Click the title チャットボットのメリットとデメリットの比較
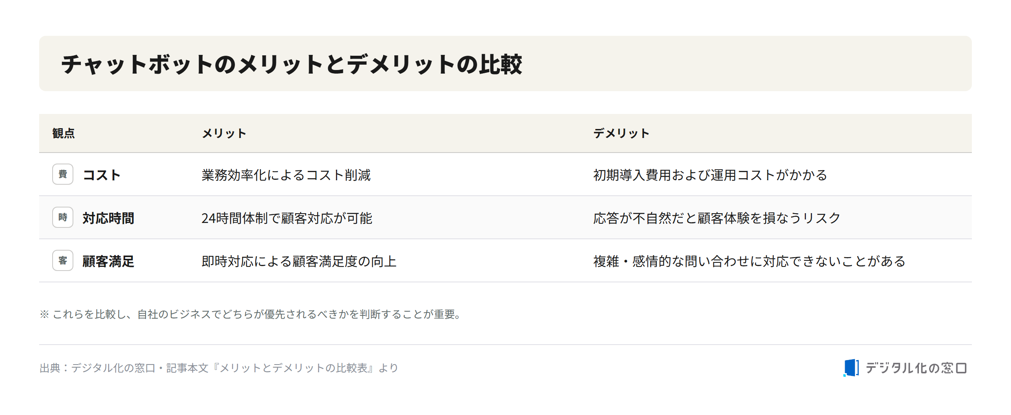 pos(291,64)
